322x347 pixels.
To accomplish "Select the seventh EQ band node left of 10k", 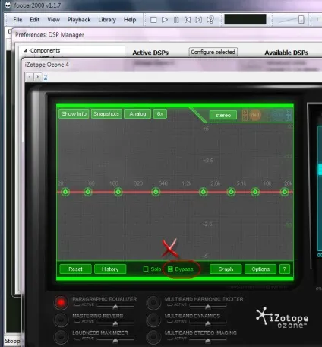I will pyautogui.click(x=255, y=192).
